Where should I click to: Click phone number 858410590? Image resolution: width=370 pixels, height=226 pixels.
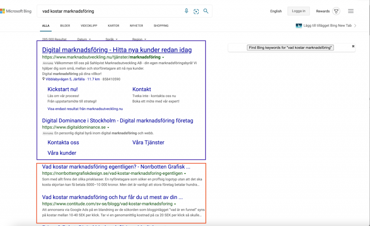coord(111,79)
